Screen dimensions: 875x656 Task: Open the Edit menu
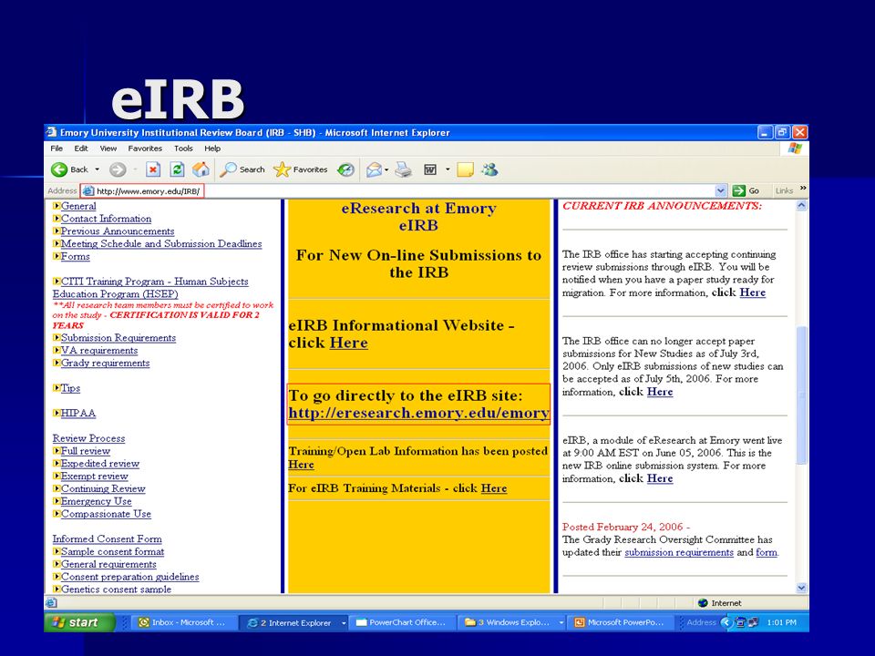point(81,149)
